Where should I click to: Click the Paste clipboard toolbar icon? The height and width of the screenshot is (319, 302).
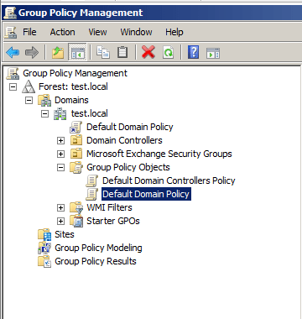tap(122, 52)
